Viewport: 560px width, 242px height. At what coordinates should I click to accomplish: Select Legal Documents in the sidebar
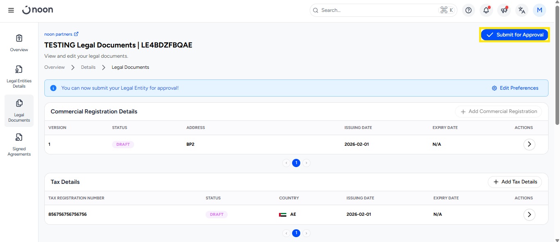[19, 111]
